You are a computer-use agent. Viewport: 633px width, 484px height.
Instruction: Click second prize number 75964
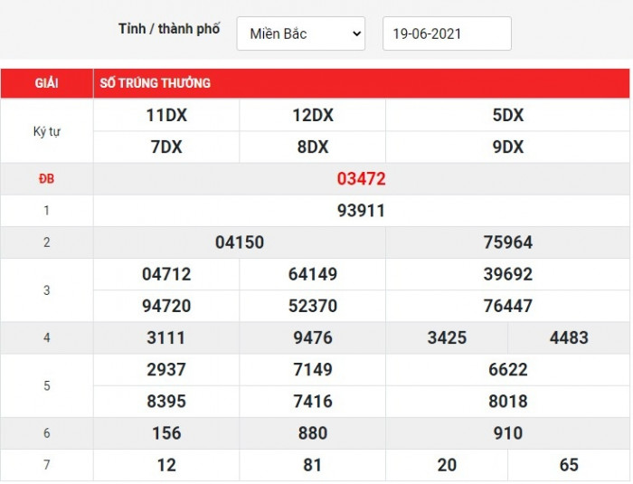[508, 242]
